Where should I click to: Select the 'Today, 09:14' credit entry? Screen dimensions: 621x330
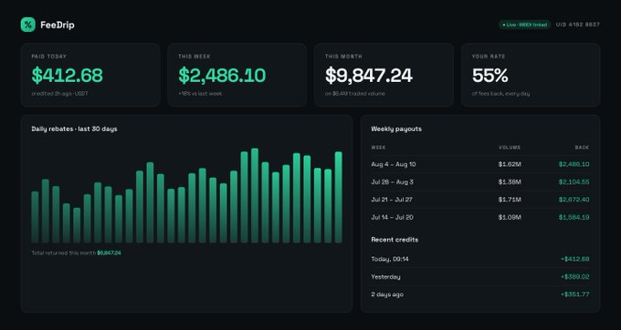click(x=480, y=259)
